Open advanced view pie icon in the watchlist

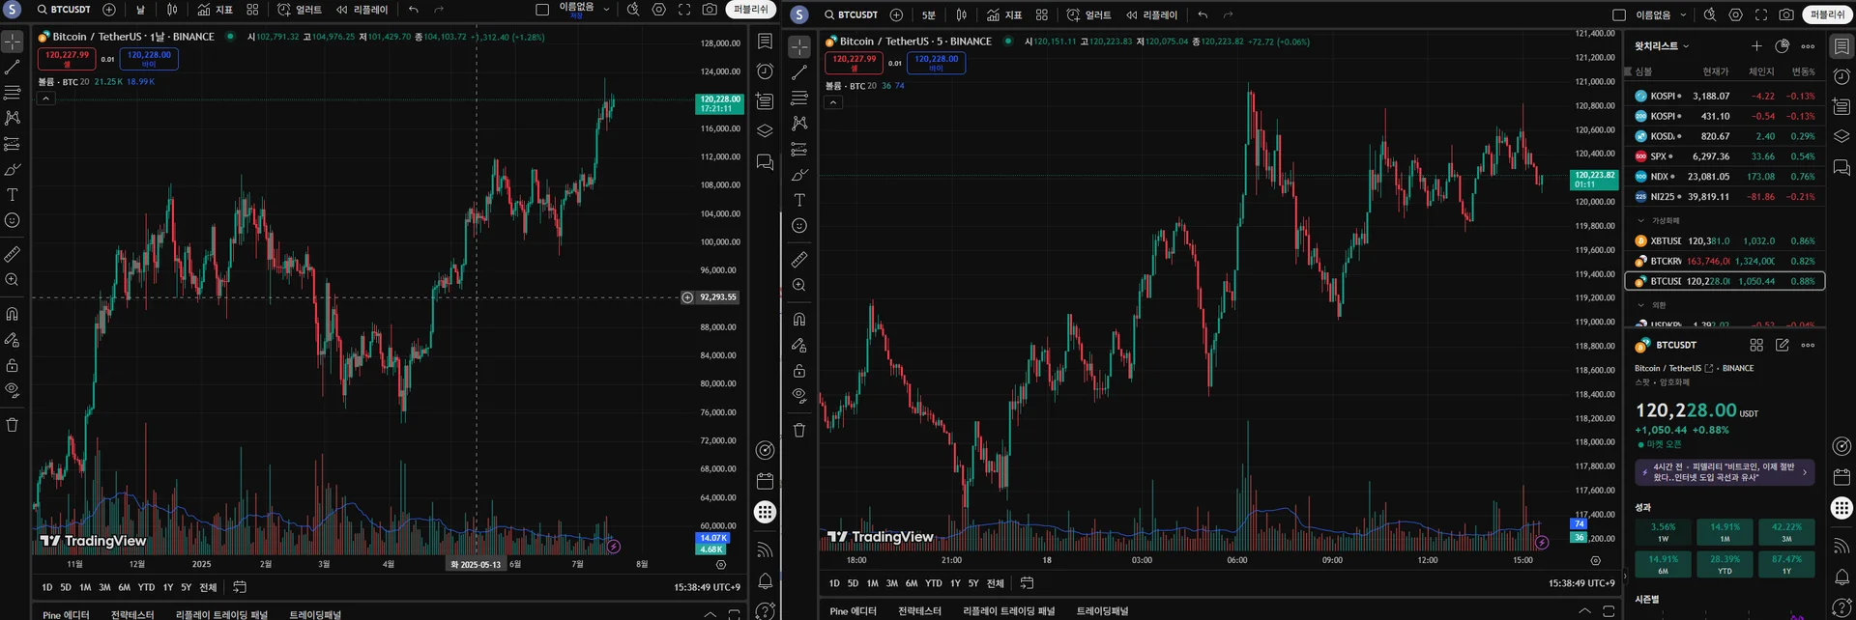tap(1783, 46)
